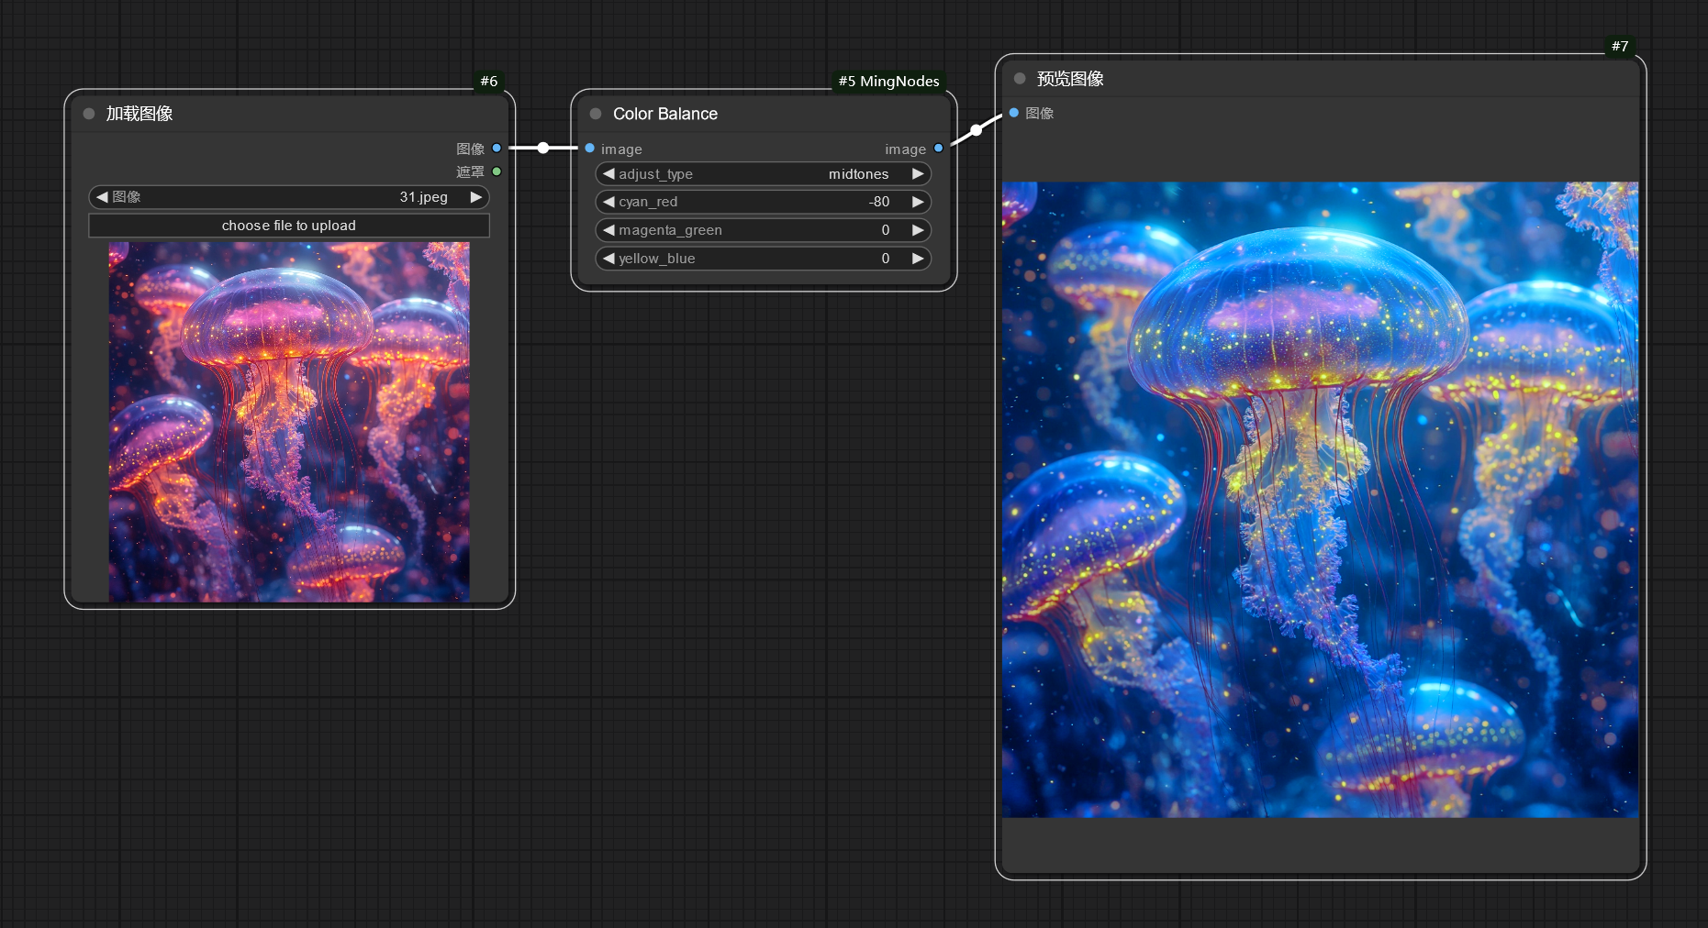
Task: Switch adjust_type to next option arrow
Action: [917, 174]
